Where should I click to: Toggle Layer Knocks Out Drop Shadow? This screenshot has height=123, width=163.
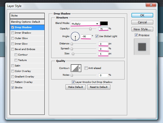pyautogui.click(x=73, y=82)
